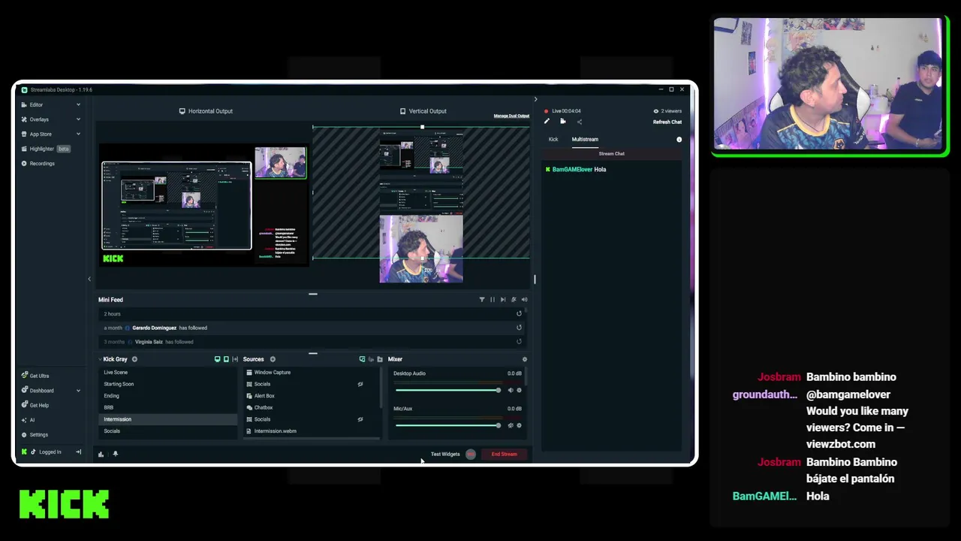Unmute the Mic/Aux speaker icon
961x541 pixels.
[511, 425]
